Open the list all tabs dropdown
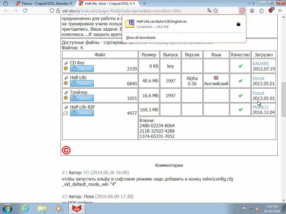The width and height of the screenshot is (286, 214). 249,3
